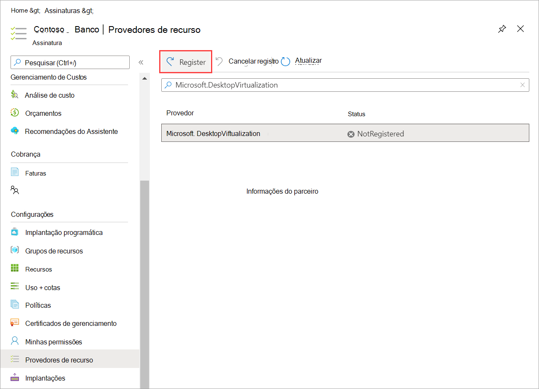The height and width of the screenshot is (389, 539).
Task: Click the Register button
Action: pyautogui.click(x=185, y=62)
